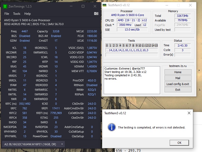202x152 pixels.
Task: Click the test sequence field ending 10,3
Action: click(132, 50)
